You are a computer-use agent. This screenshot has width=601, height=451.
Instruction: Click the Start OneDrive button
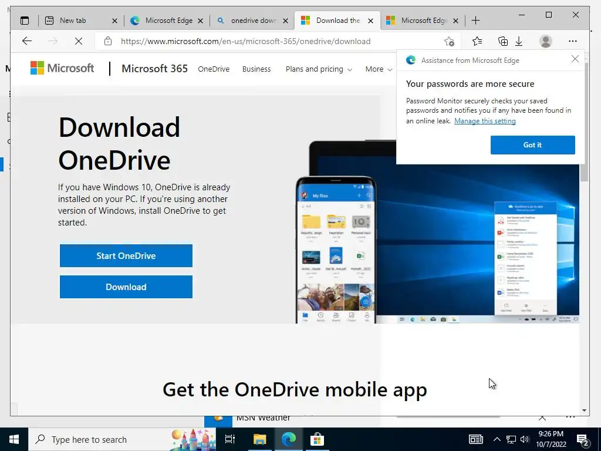(x=126, y=256)
